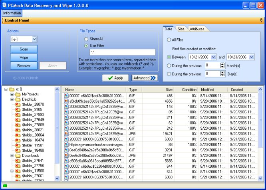Click the Abort button

[53, 65]
